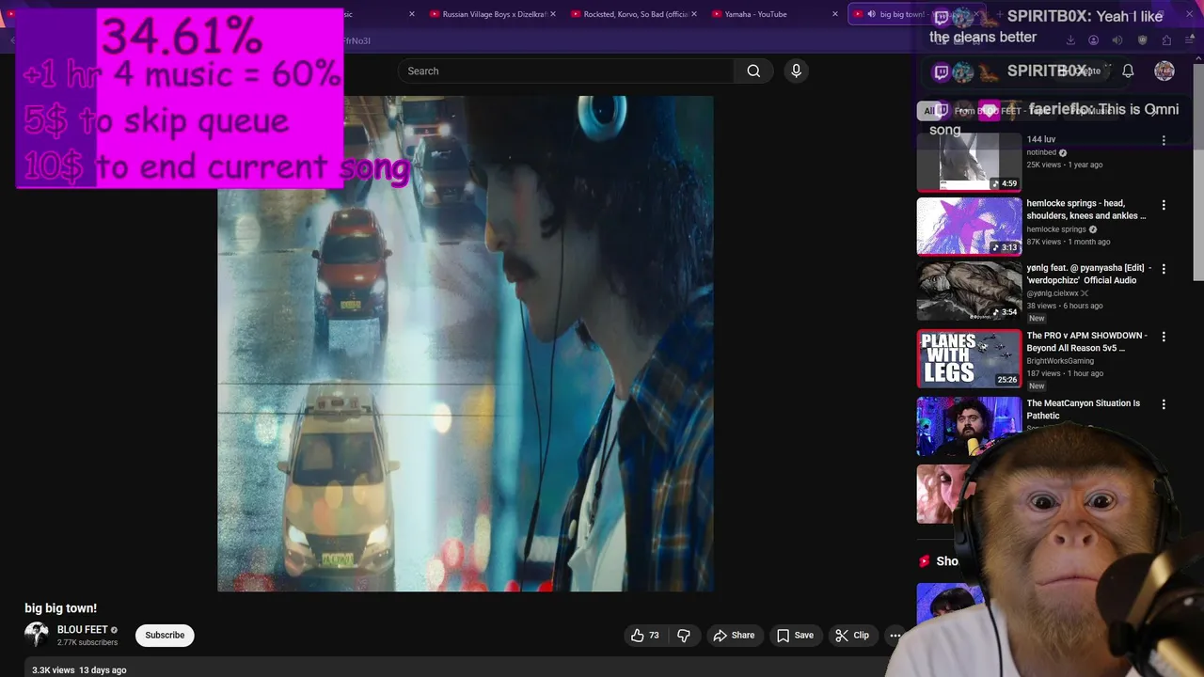The width and height of the screenshot is (1204, 677).
Task: Click the video player frame
Action: [x=466, y=343]
